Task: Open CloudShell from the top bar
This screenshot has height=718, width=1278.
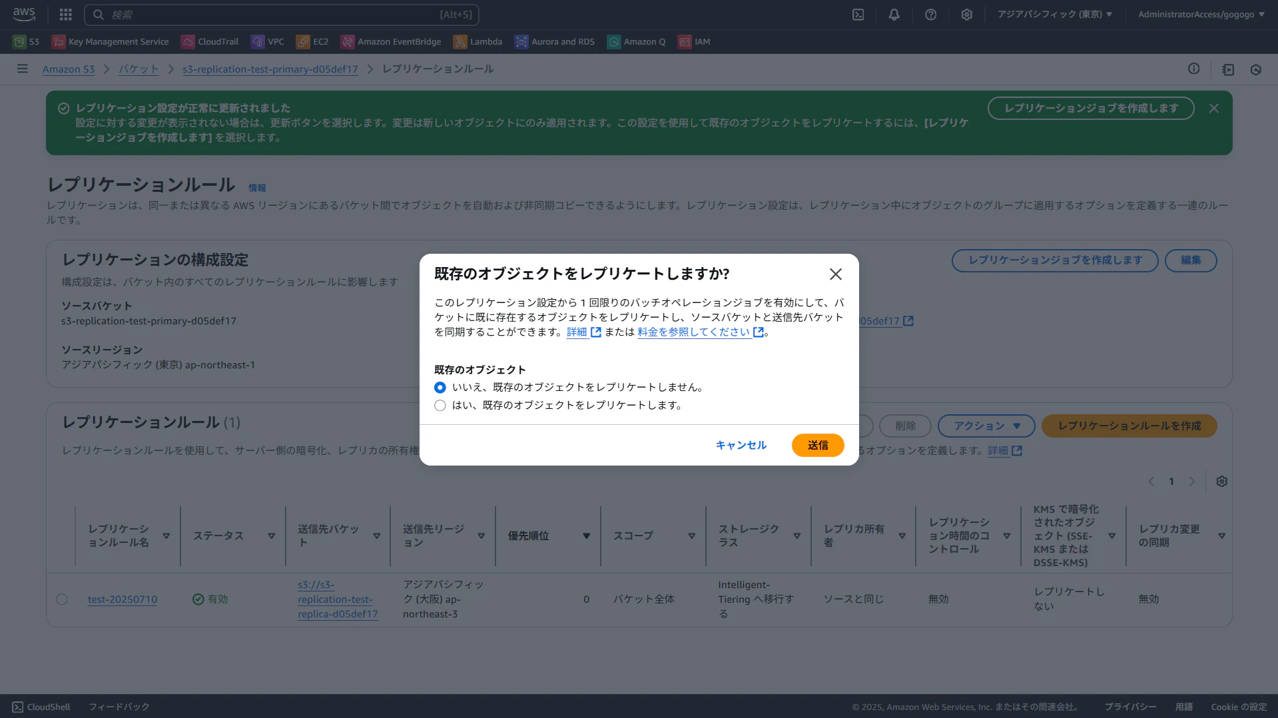Action: point(858,14)
